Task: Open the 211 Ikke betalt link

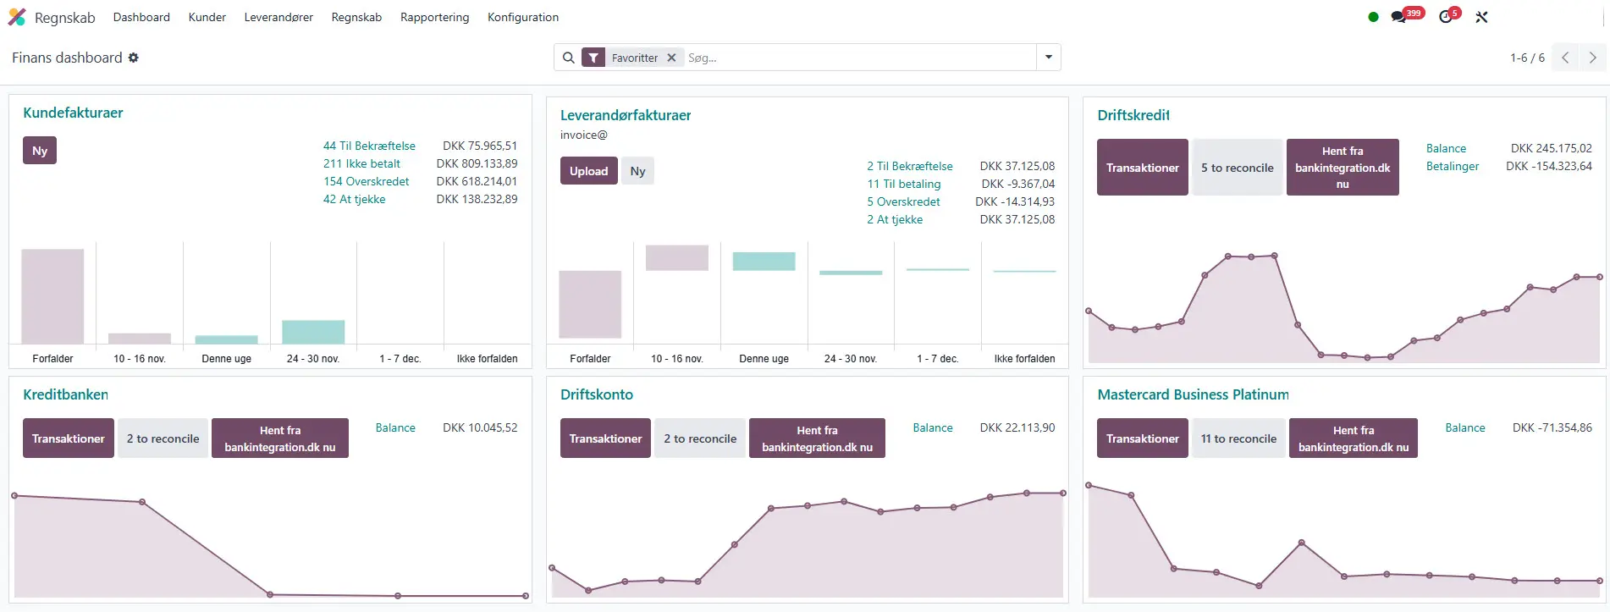Action: [x=361, y=163]
